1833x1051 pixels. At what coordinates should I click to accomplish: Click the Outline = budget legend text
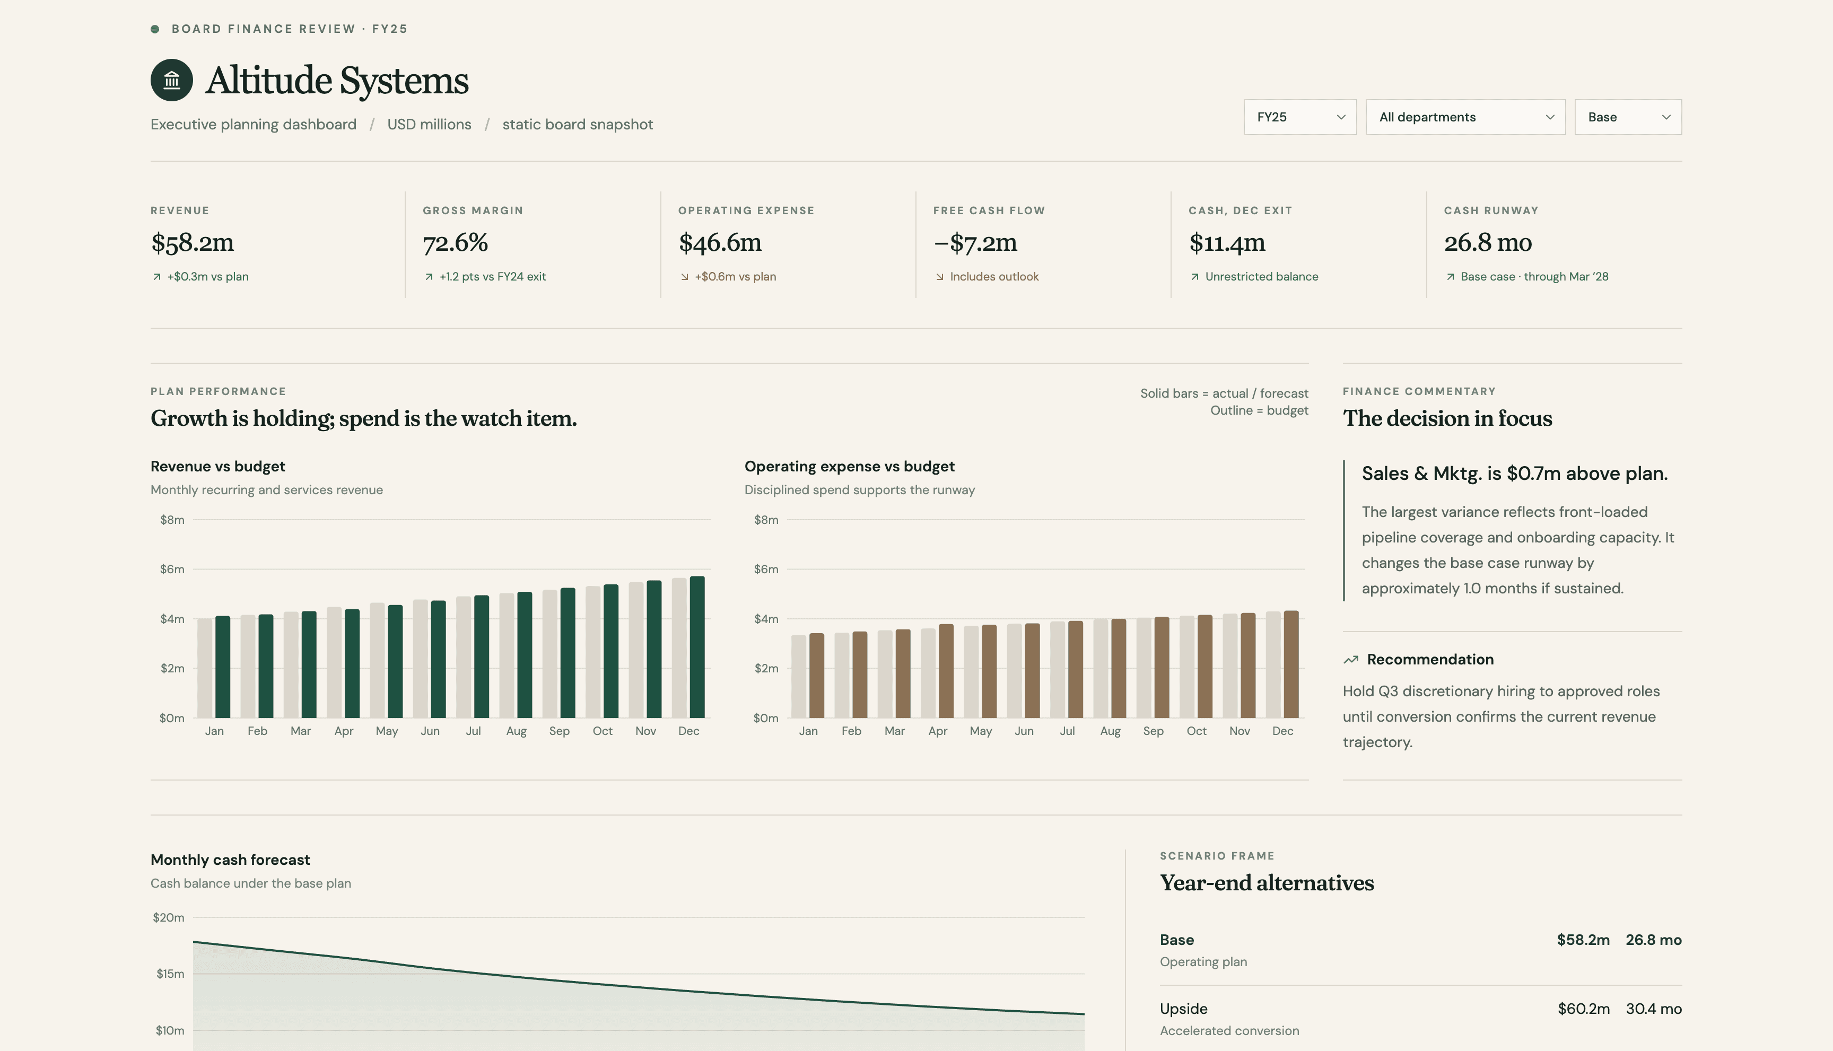1259,411
